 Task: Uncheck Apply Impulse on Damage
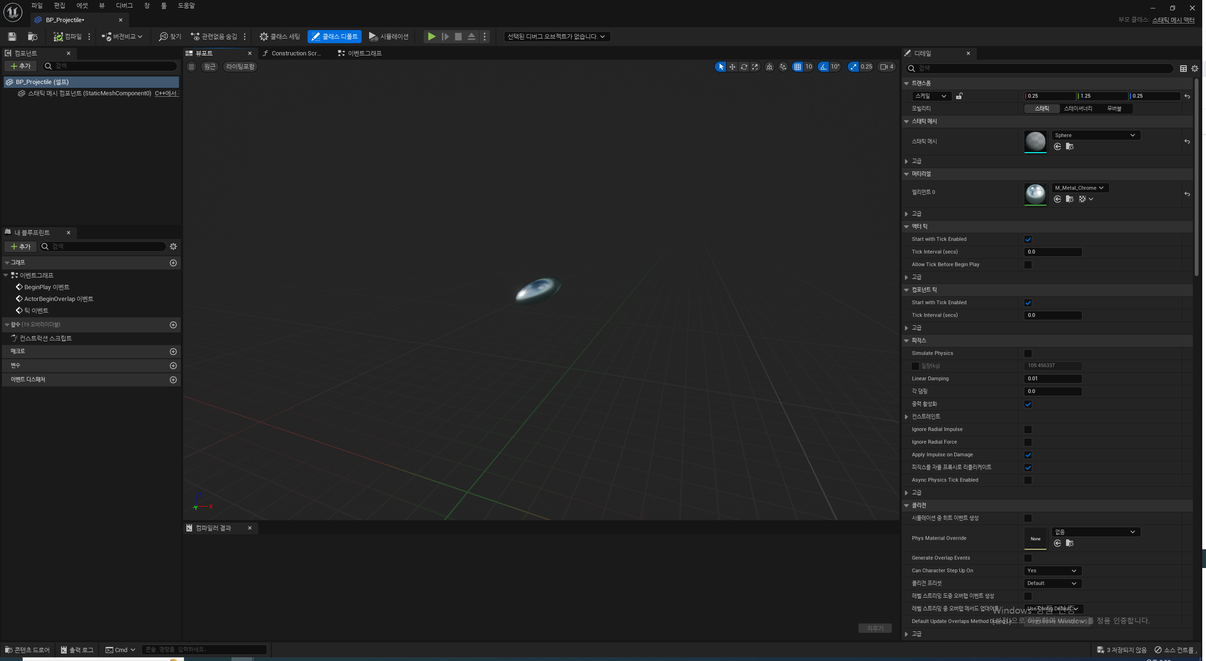click(1028, 455)
